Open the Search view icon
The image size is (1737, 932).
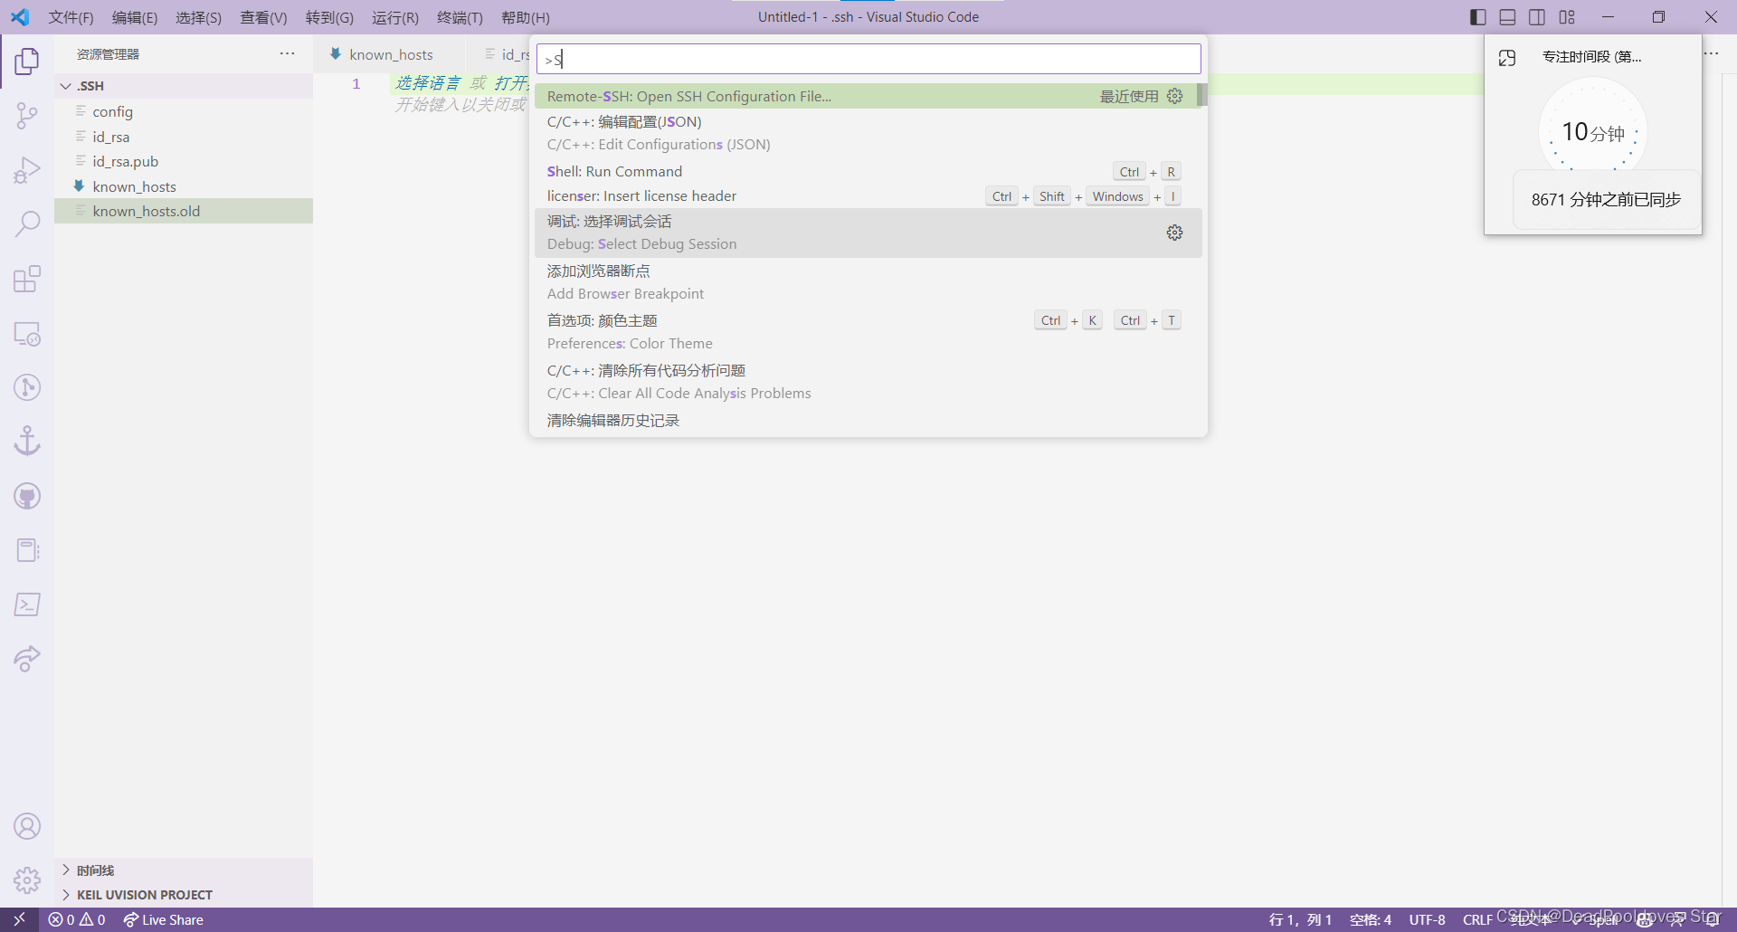coord(27,224)
